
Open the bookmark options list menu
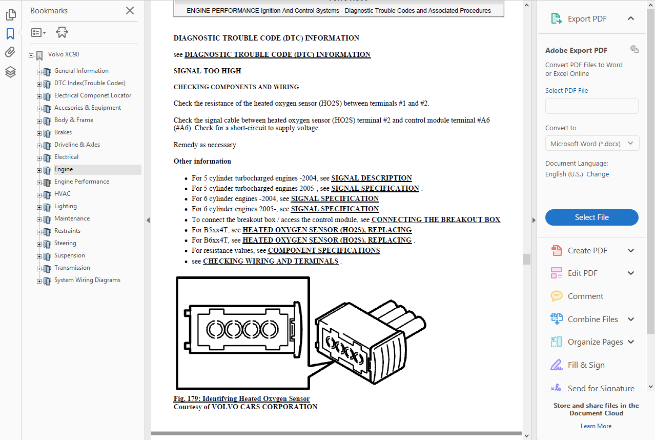(x=39, y=33)
